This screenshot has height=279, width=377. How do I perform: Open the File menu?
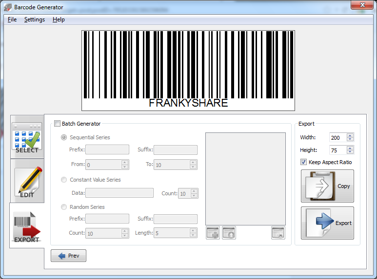12,19
